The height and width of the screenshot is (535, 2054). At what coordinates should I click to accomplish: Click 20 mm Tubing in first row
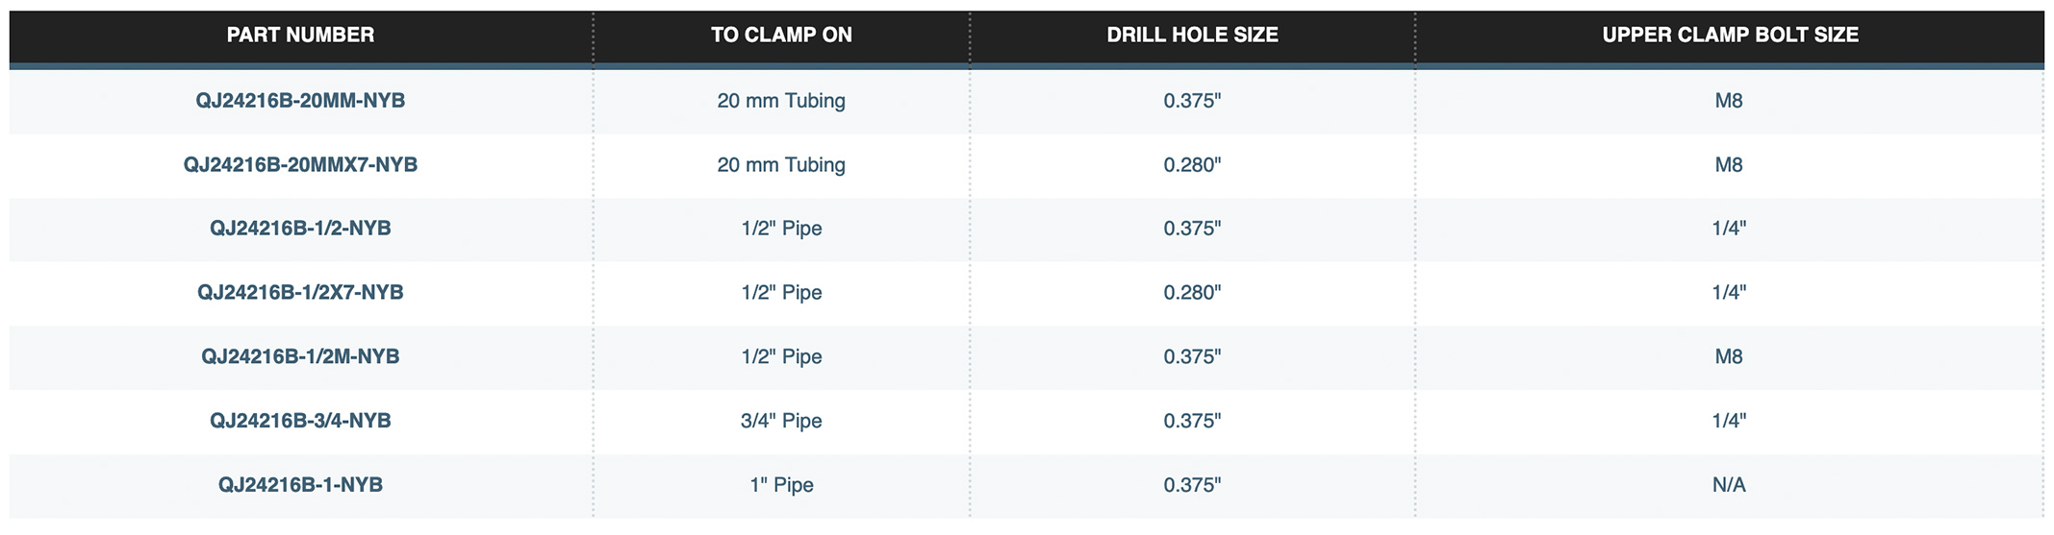pyautogui.click(x=781, y=101)
